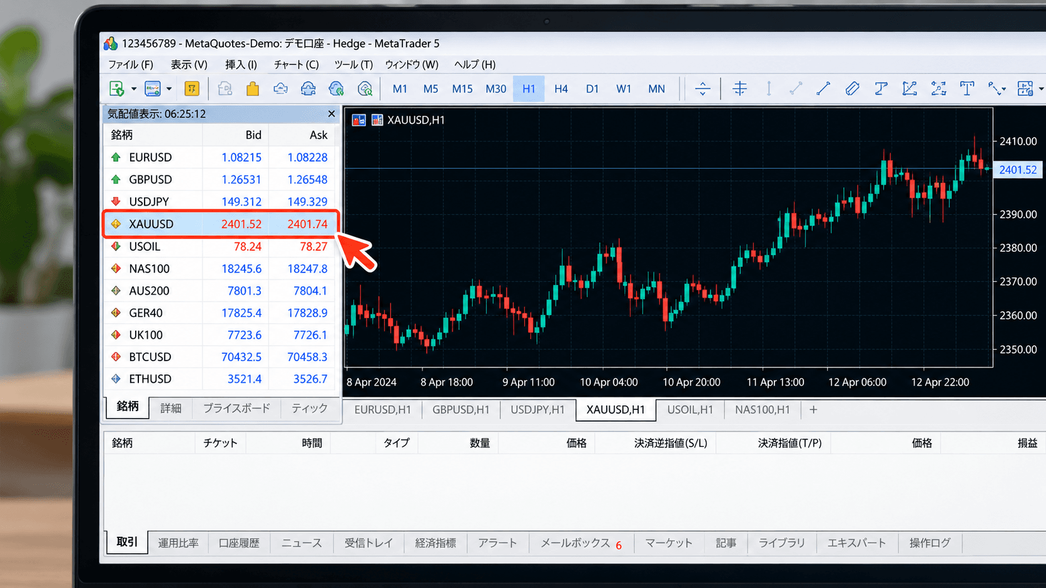The image size is (1046, 588).
Task: Open the ツール (T) menu
Action: click(353, 64)
